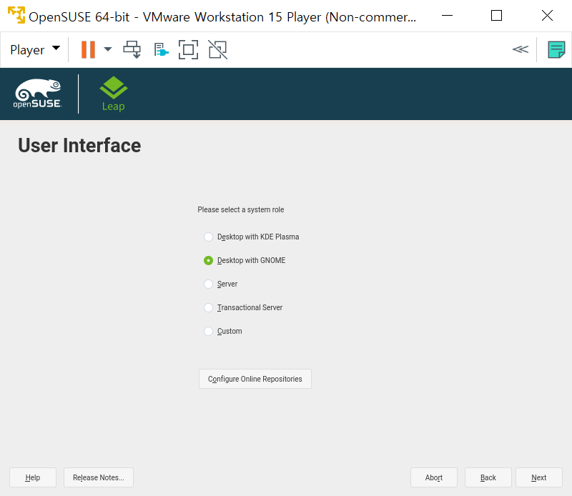
Task: Click the 'User Interface' heading text
Action: click(79, 146)
